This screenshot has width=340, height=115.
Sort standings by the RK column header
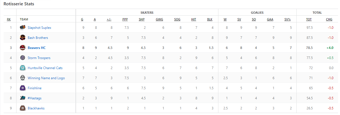tap(9, 20)
